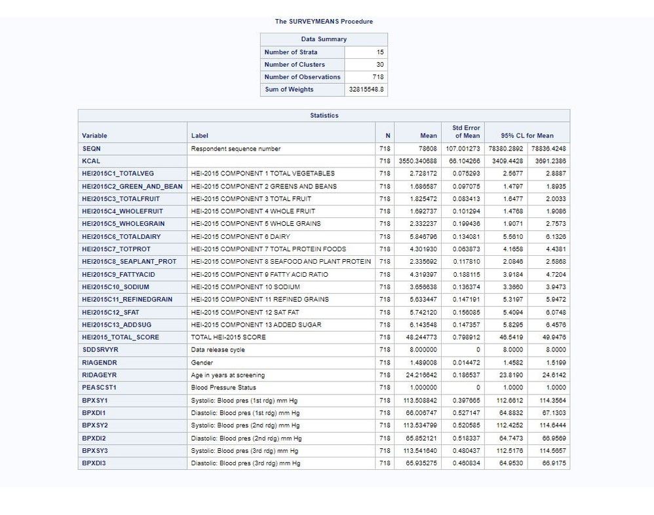
Task: Select the SEQN variable name
Action: click(91, 149)
